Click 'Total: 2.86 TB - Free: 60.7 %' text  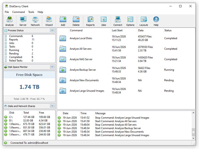[x=29, y=99]
